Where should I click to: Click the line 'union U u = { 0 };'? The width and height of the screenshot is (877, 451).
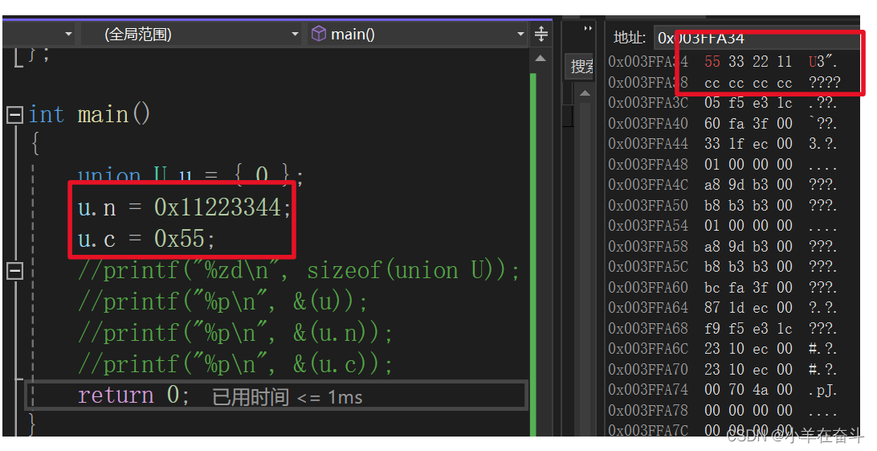click(190, 176)
